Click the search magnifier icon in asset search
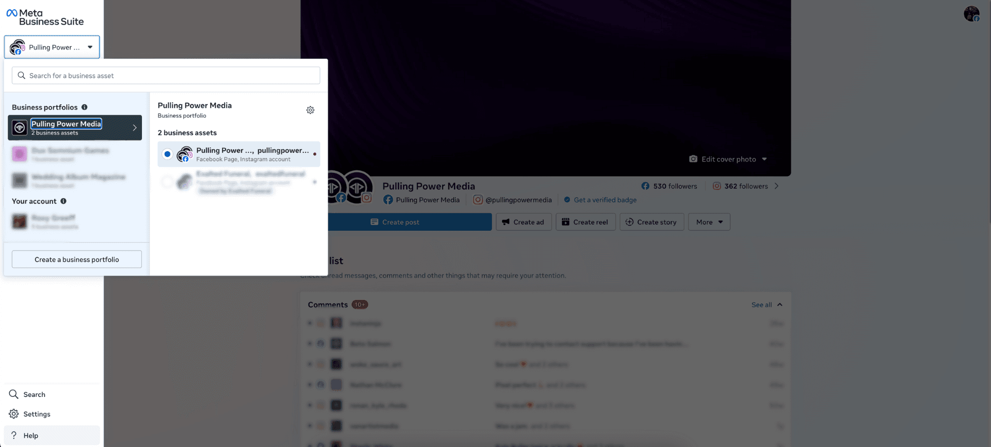 tap(21, 75)
